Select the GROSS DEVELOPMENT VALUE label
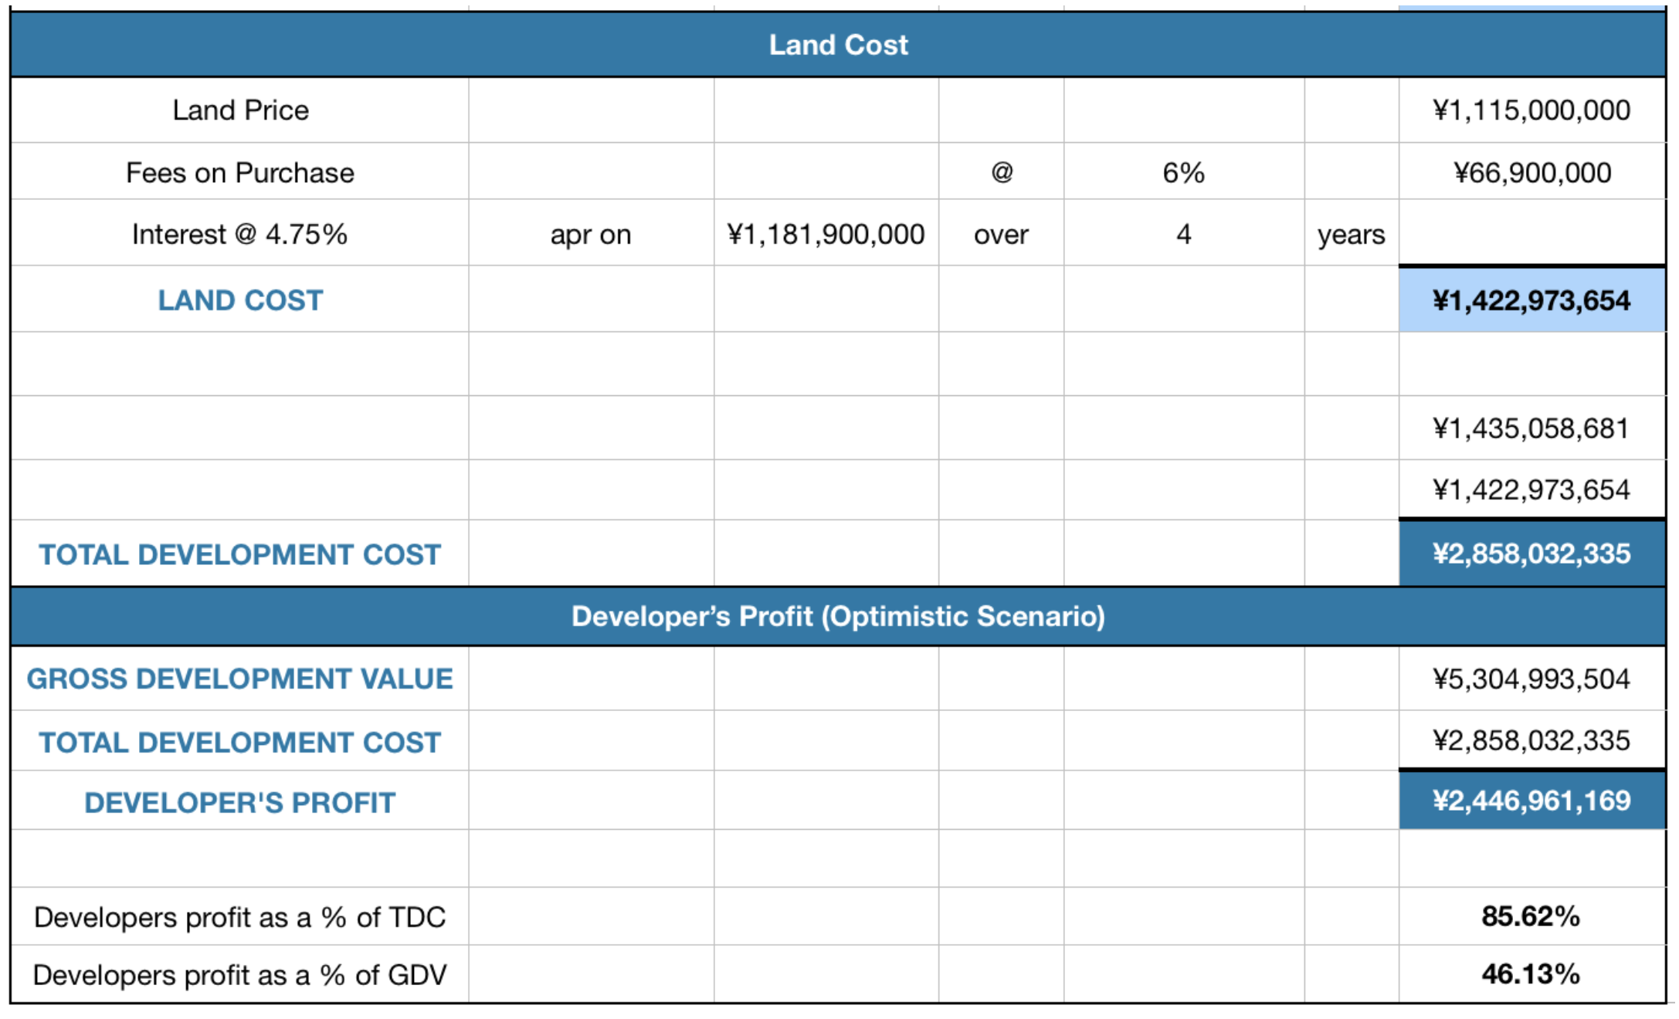This screenshot has height=1019, width=1679. [240, 679]
